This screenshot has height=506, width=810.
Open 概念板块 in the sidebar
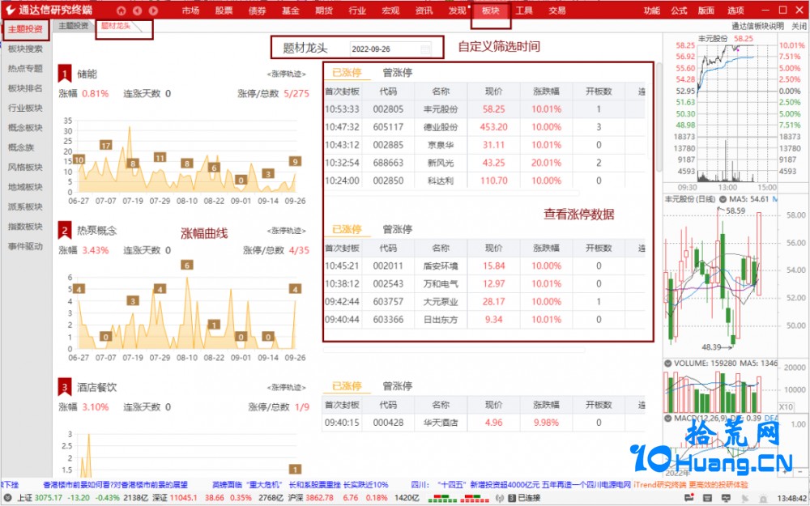[x=25, y=128]
